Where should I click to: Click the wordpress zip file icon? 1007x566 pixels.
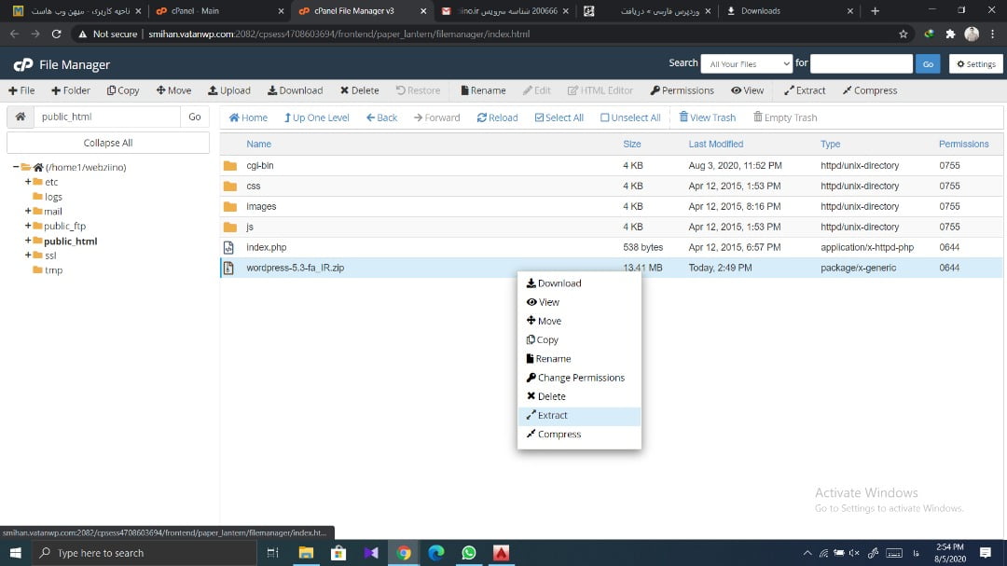coord(228,268)
